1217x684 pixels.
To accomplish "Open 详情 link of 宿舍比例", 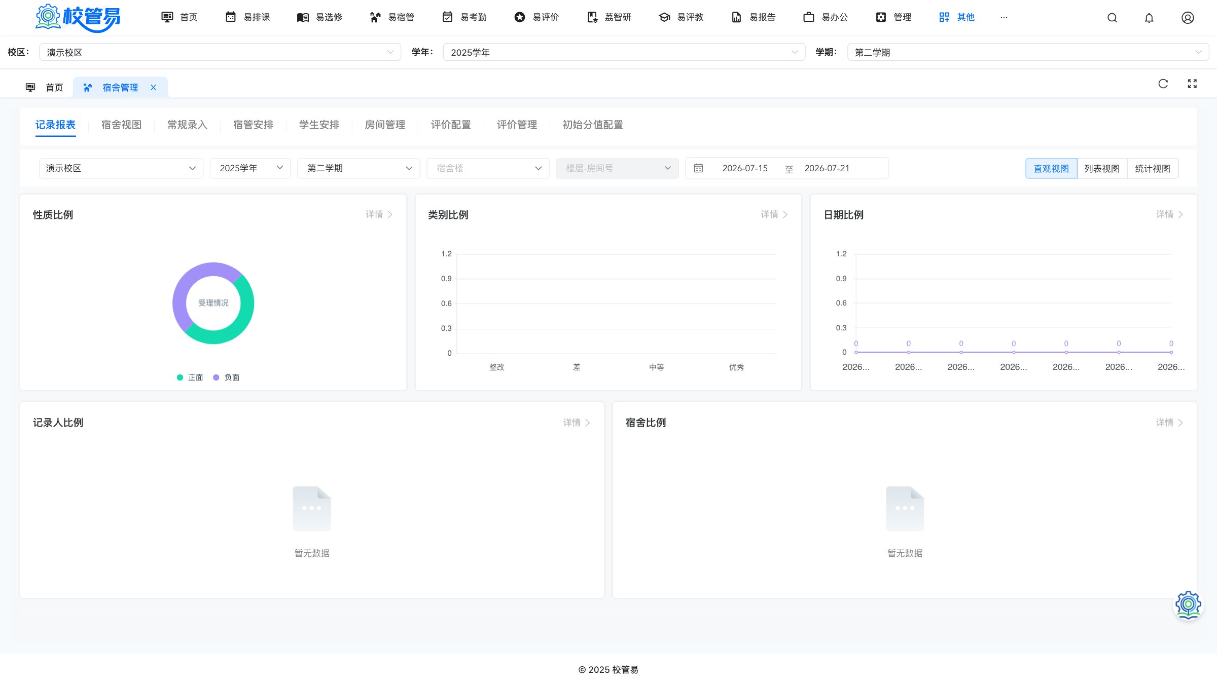I will pyautogui.click(x=1169, y=423).
